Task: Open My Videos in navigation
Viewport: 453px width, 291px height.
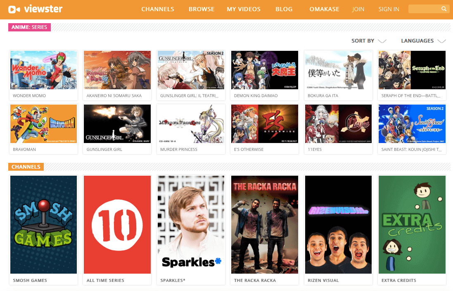Action: click(244, 9)
